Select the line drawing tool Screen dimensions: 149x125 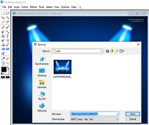(x=8, y=32)
